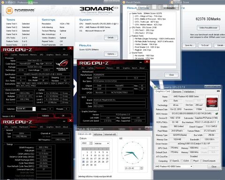Switch to the Sensors tab in GPU-Z
Screen dimensions: 225x180
coord(177,91)
